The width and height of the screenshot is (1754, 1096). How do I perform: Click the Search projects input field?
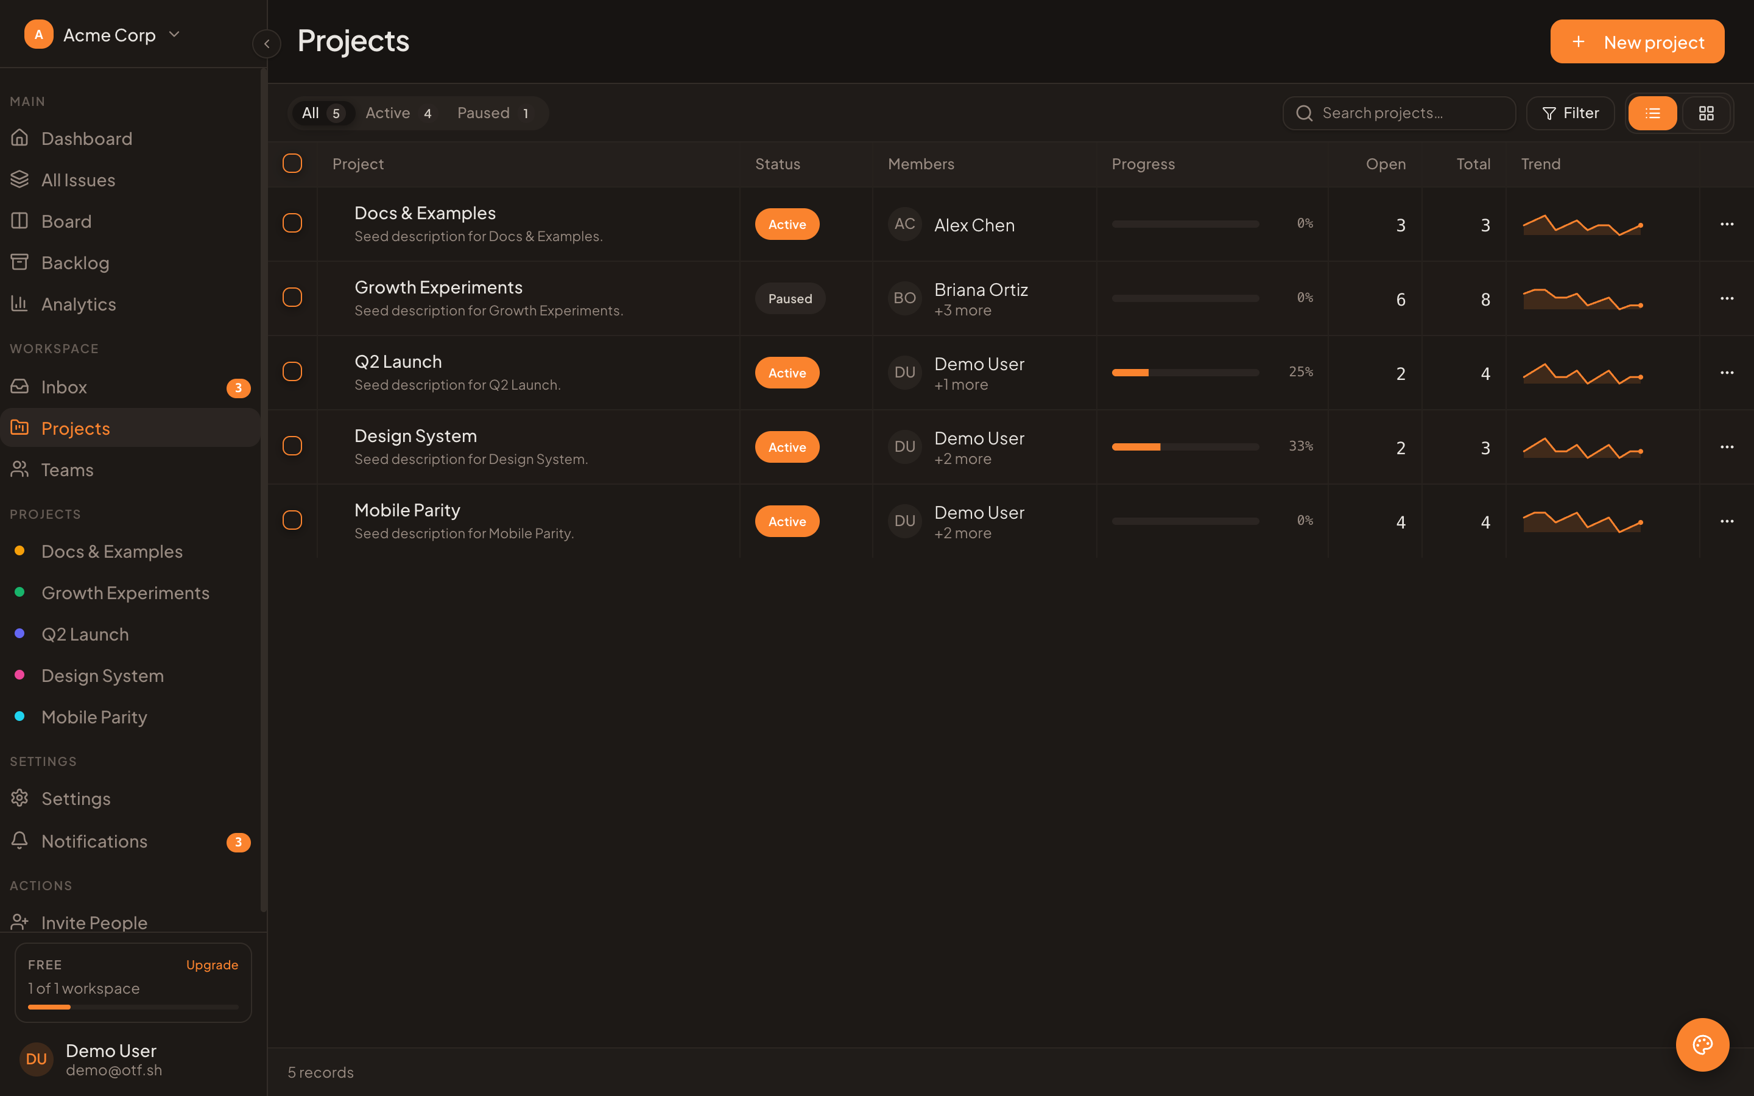point(1399,113)
